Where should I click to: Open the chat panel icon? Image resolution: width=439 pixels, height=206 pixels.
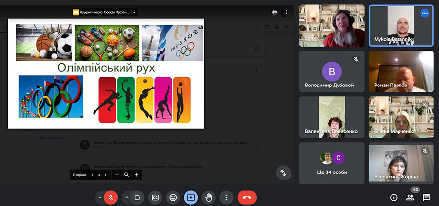tap(426, 198)
